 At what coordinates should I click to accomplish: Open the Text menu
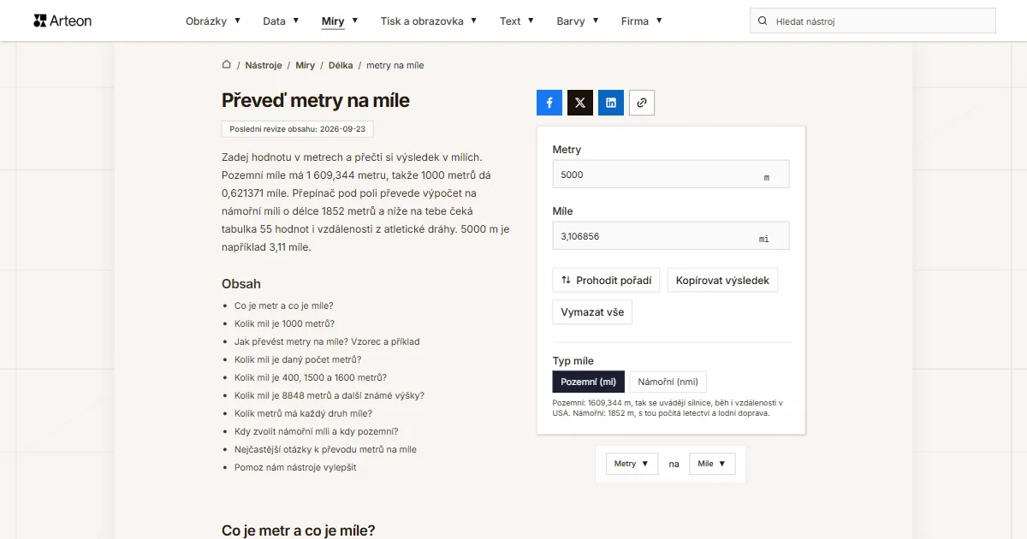point(517,21)
